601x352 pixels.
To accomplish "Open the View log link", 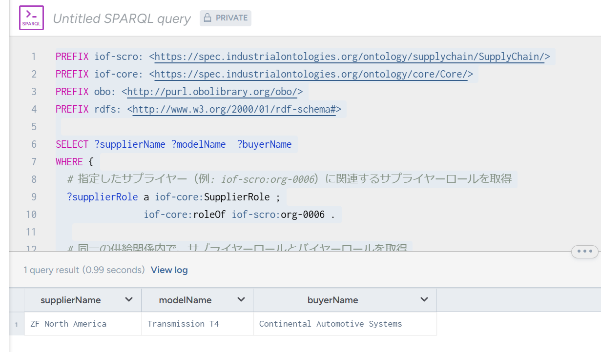I will 169,270.
